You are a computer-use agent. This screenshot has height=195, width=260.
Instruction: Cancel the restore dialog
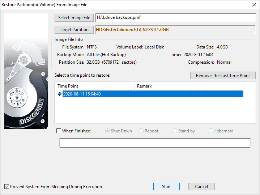click(x=201, y=187)
